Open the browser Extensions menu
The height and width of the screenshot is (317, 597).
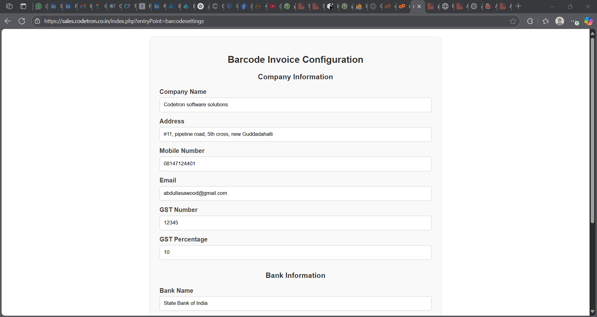click(x=530, y=21)
